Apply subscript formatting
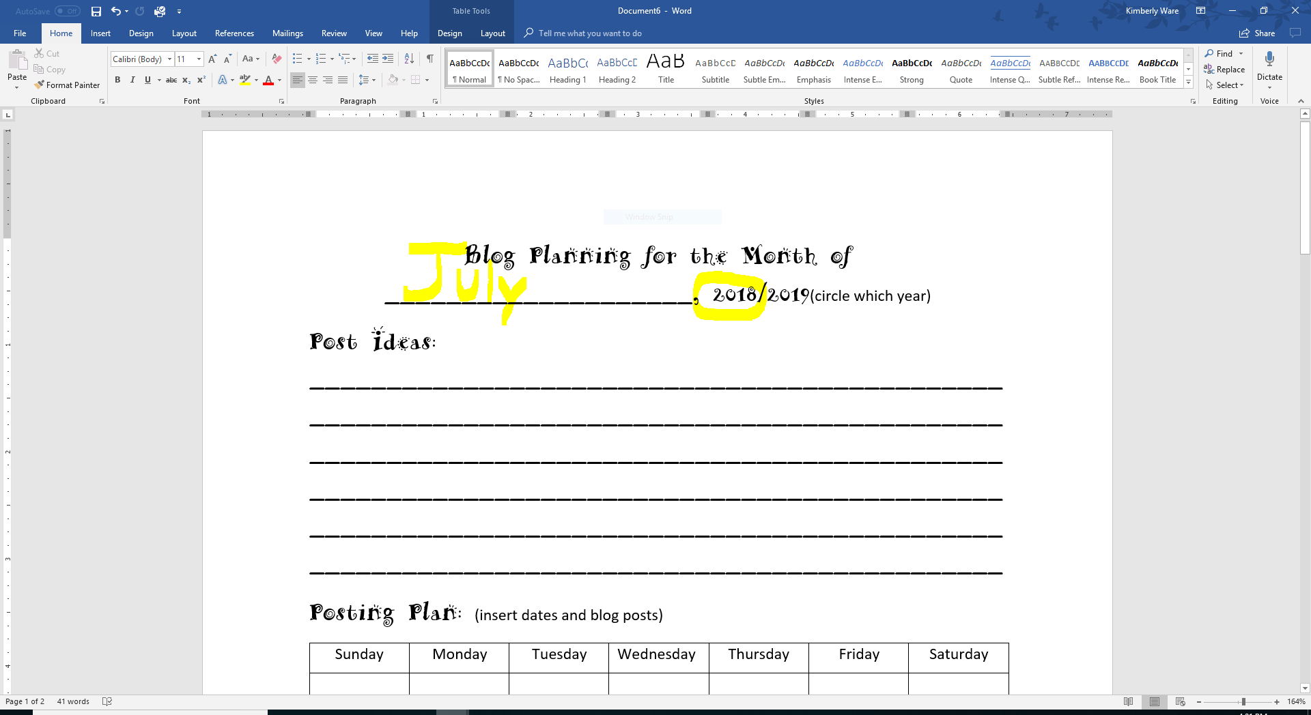 pos(186,80)
